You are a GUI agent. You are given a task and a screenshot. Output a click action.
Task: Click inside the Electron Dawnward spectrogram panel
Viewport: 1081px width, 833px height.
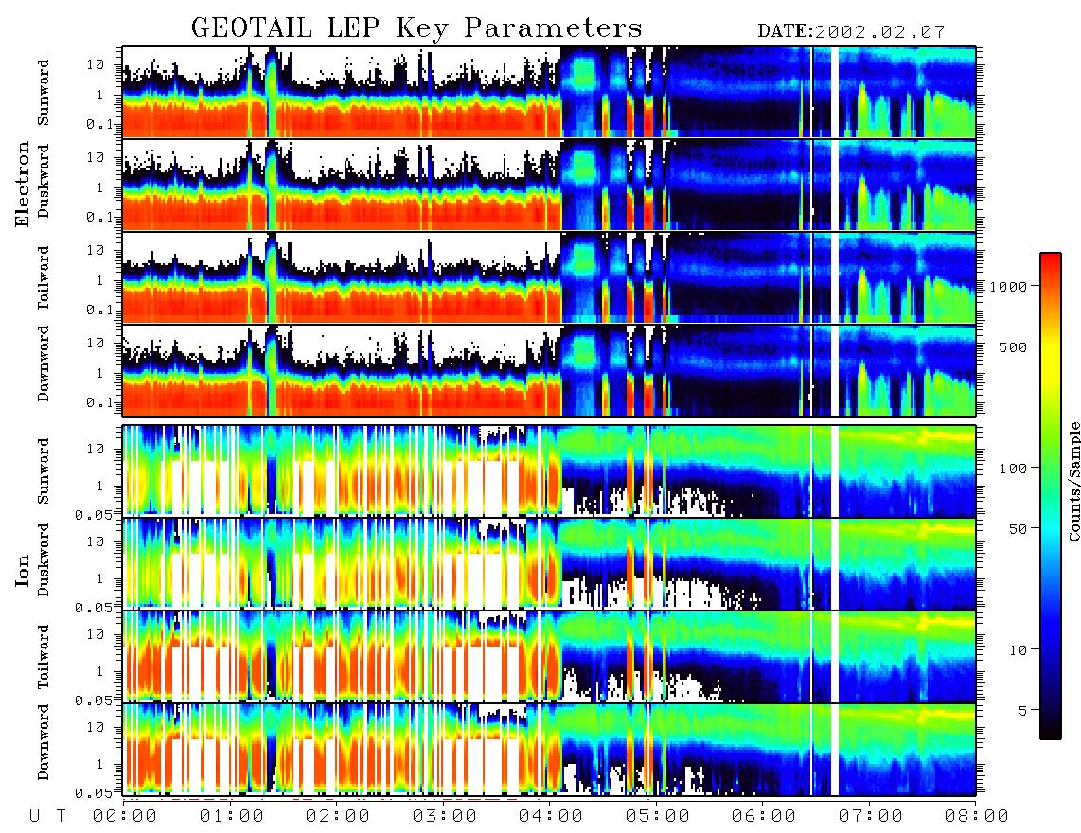[549, 371]
